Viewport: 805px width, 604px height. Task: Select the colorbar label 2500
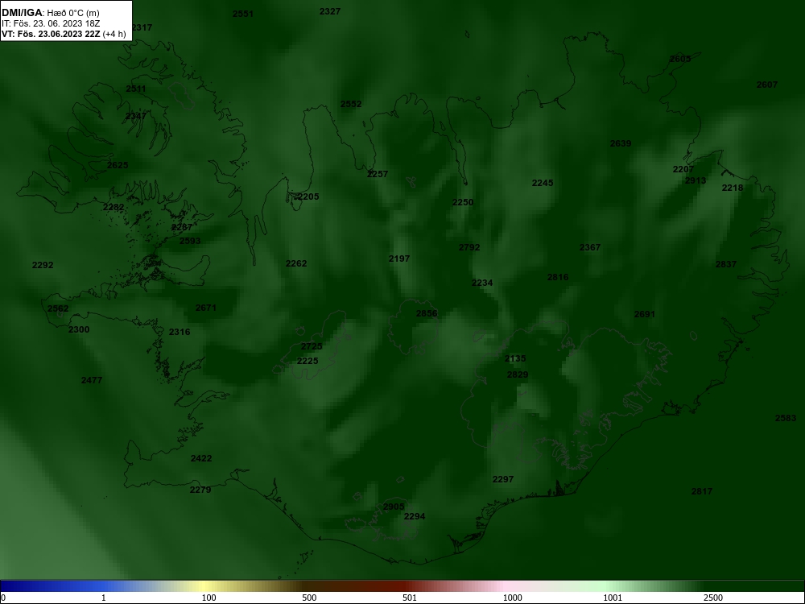(713, 598)
